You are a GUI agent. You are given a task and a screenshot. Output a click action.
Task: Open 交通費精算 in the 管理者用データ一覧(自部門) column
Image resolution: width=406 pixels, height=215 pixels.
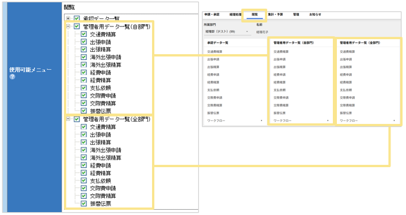tap(281, 52)
